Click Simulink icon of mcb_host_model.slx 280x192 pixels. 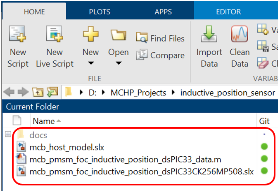tap(21, 147)
